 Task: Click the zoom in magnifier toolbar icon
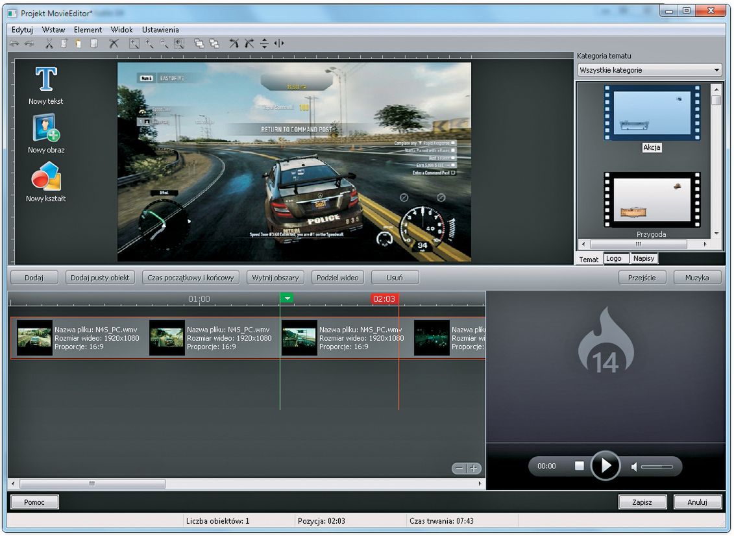click(x=149, y=43)
